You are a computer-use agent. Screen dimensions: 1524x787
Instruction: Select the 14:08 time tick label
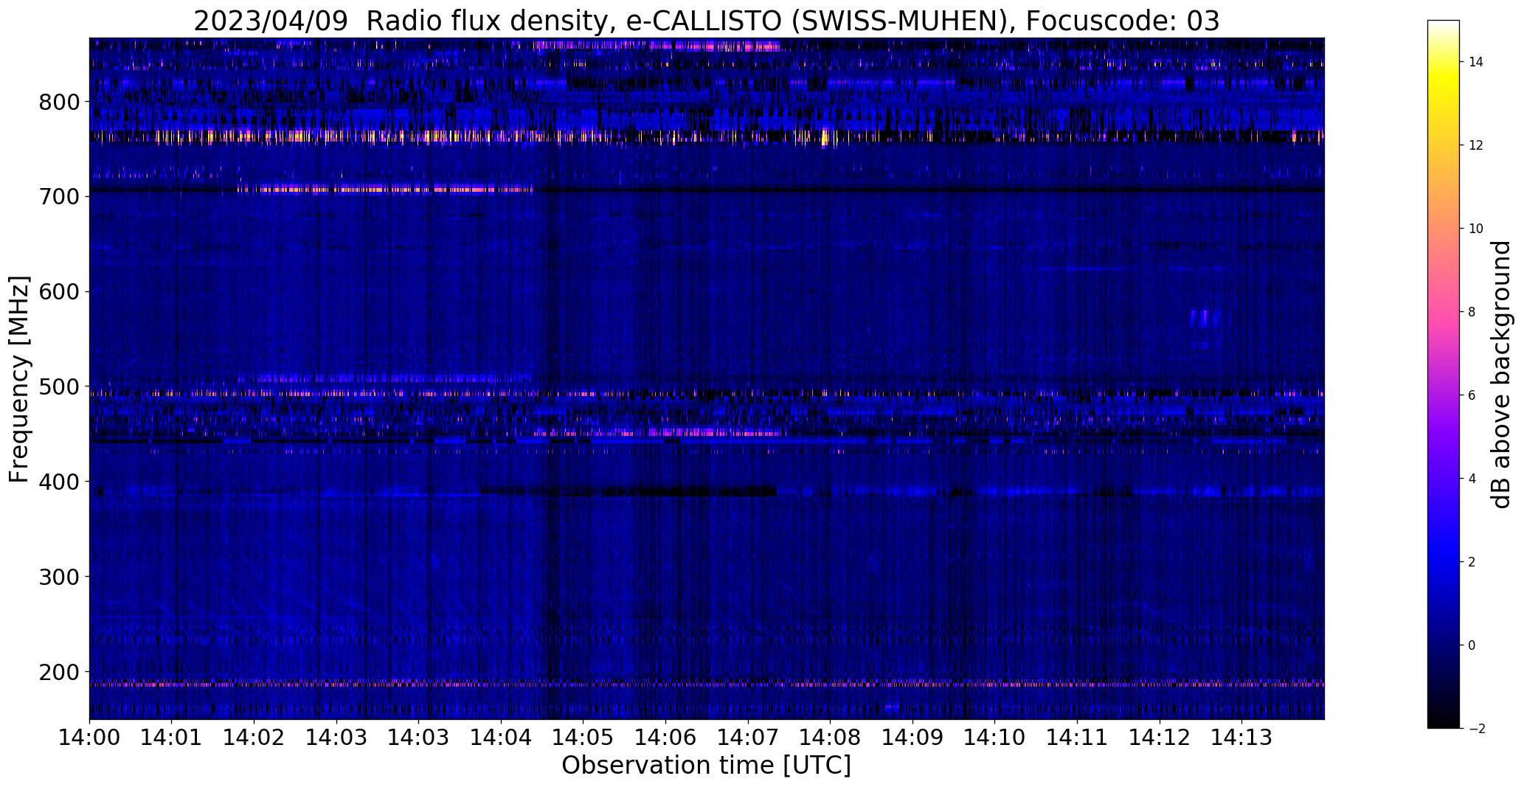830,737
